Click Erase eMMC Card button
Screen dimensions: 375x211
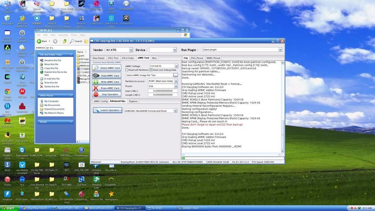[x=107, y=88]
